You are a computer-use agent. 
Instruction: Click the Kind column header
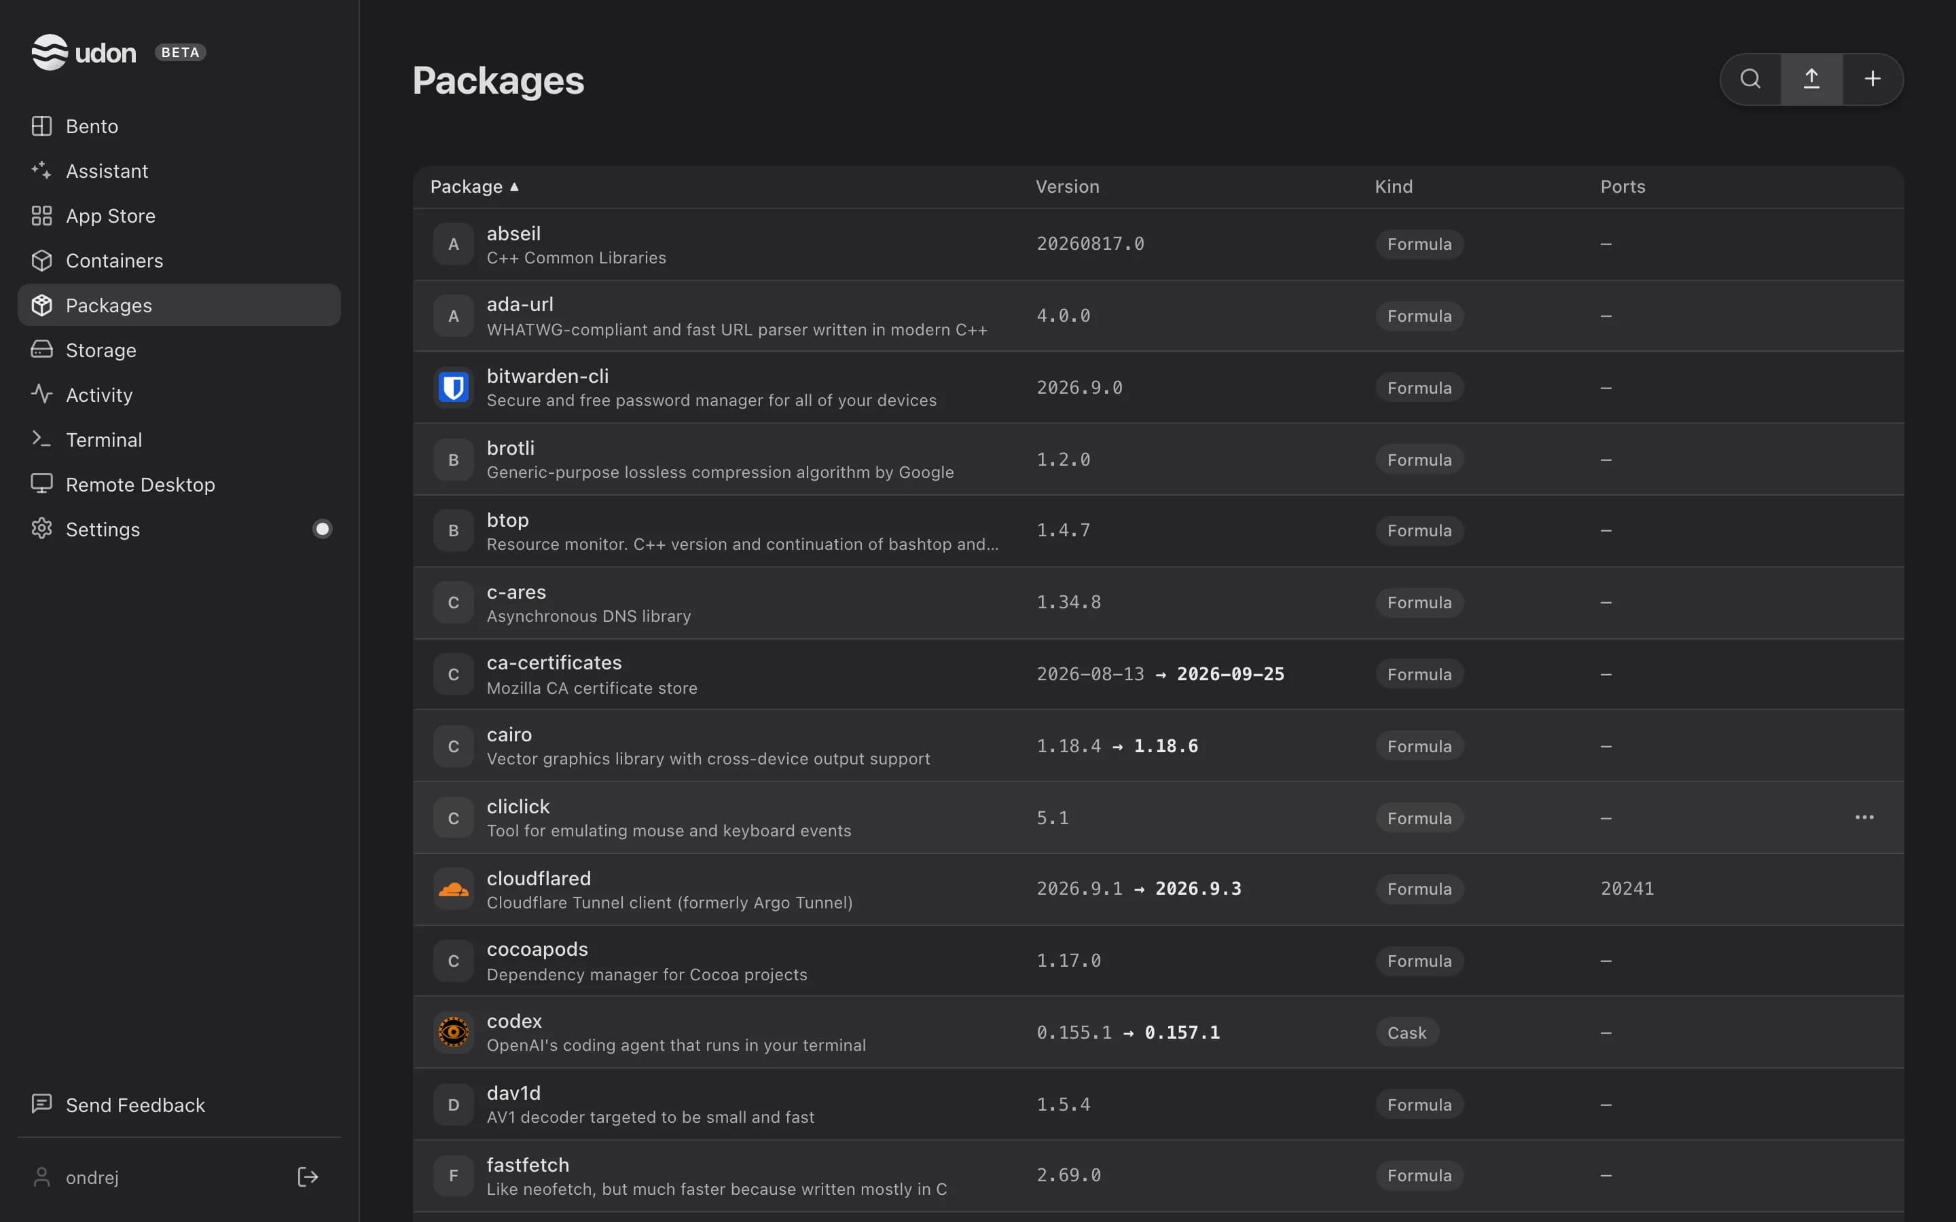point(1394,187)
